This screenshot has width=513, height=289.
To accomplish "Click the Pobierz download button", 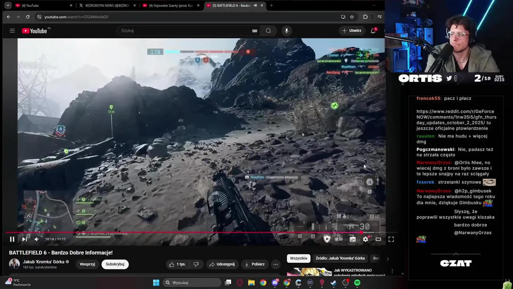I will pyautogui.click(x=254, y=264).
